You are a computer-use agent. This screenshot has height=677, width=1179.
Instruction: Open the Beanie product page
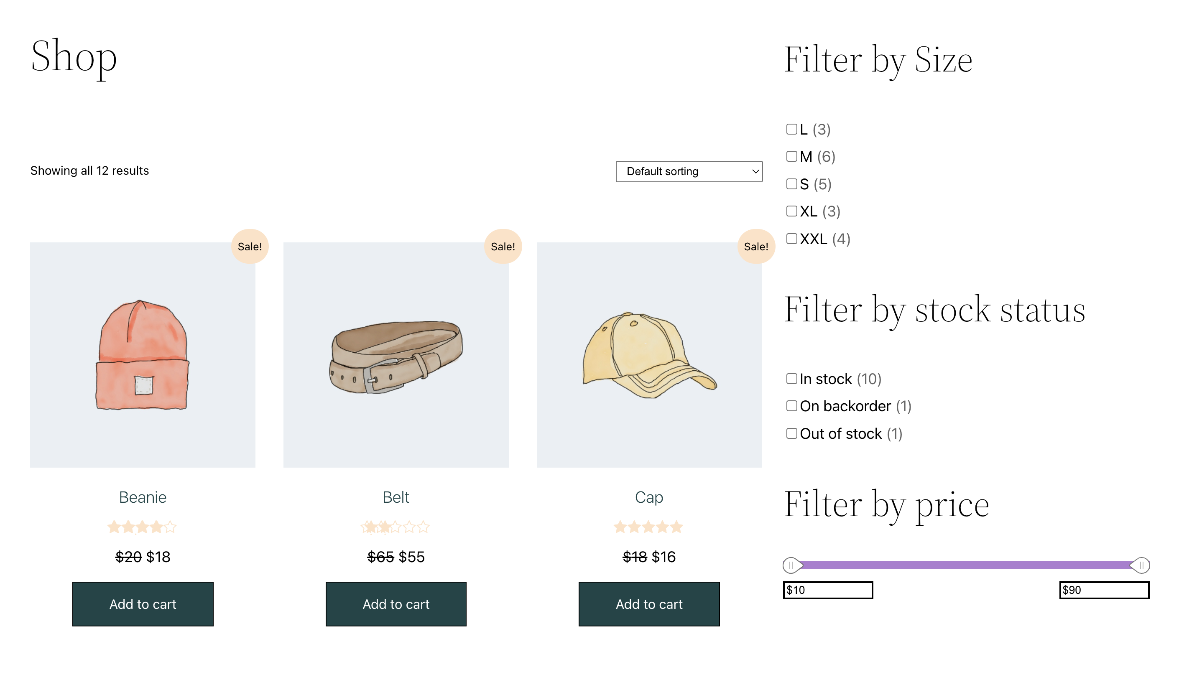(x=142, y=497)
